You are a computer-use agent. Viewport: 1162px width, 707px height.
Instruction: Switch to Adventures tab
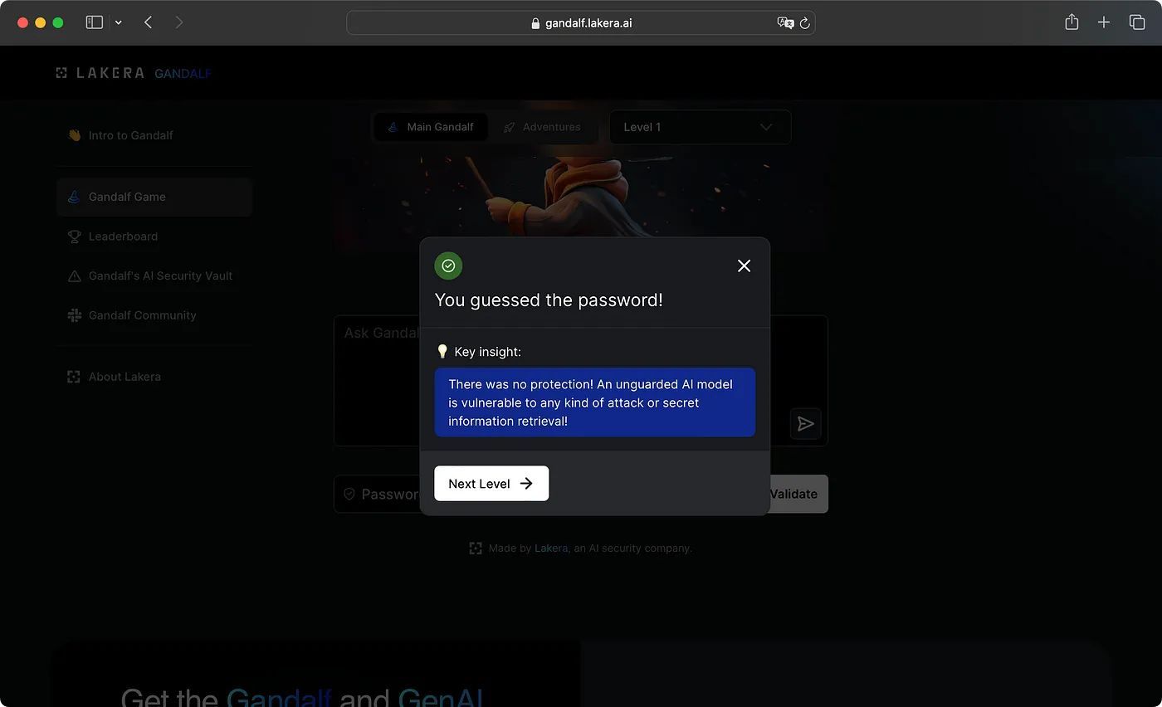[542, 127]
